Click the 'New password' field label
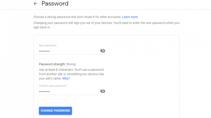Image resolution: width=211 pixels, height=118 pixels. (48, 45)
